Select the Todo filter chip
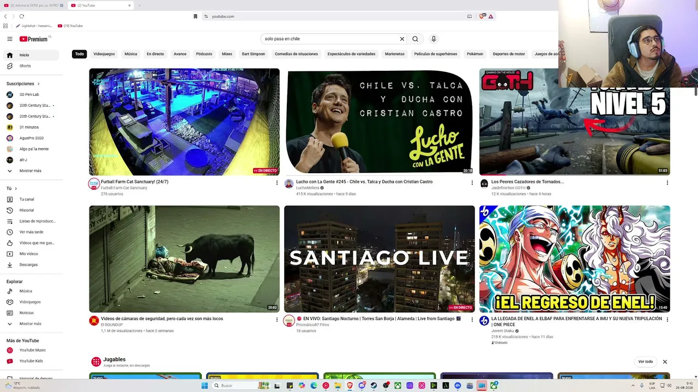The height and width of the screenshot is (392, 698). pos(80,54)
